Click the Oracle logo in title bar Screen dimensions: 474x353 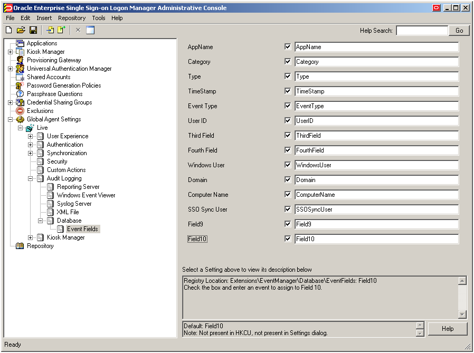tap(8, 8)
